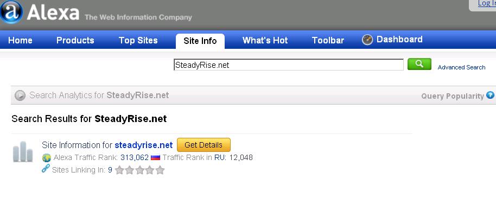Open the Home tab
The image size is (496, 217).
tap(21, 41)
